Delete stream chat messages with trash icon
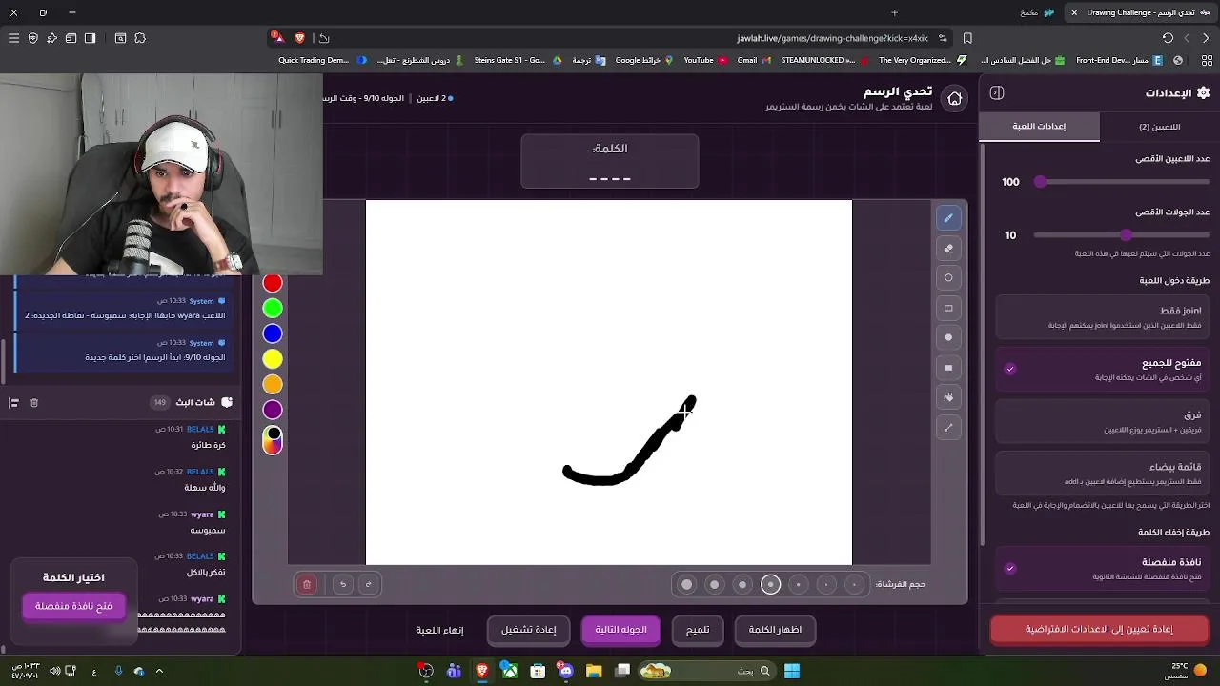This screenshot has height=686, width=1220. point(34,403)
